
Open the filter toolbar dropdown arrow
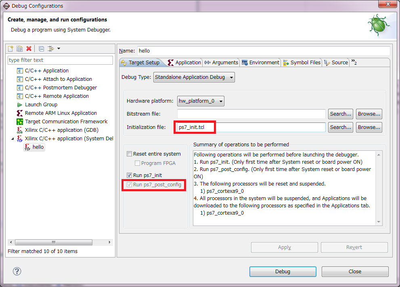point(59,49)
